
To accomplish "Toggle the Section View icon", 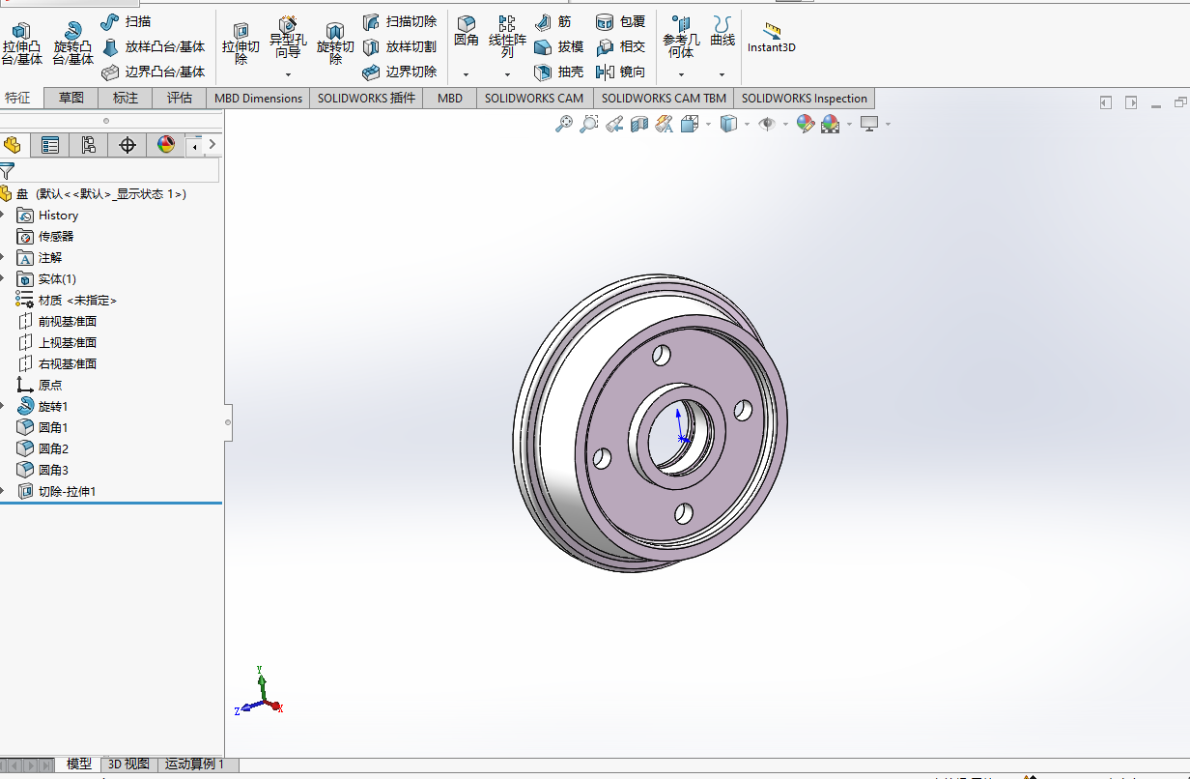I will click(638, 124).
